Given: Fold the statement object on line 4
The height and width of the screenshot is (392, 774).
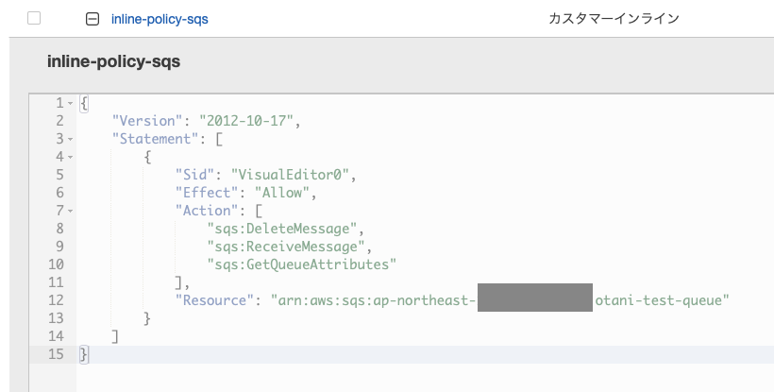Looking at the screenshot, I should point(70,157).
